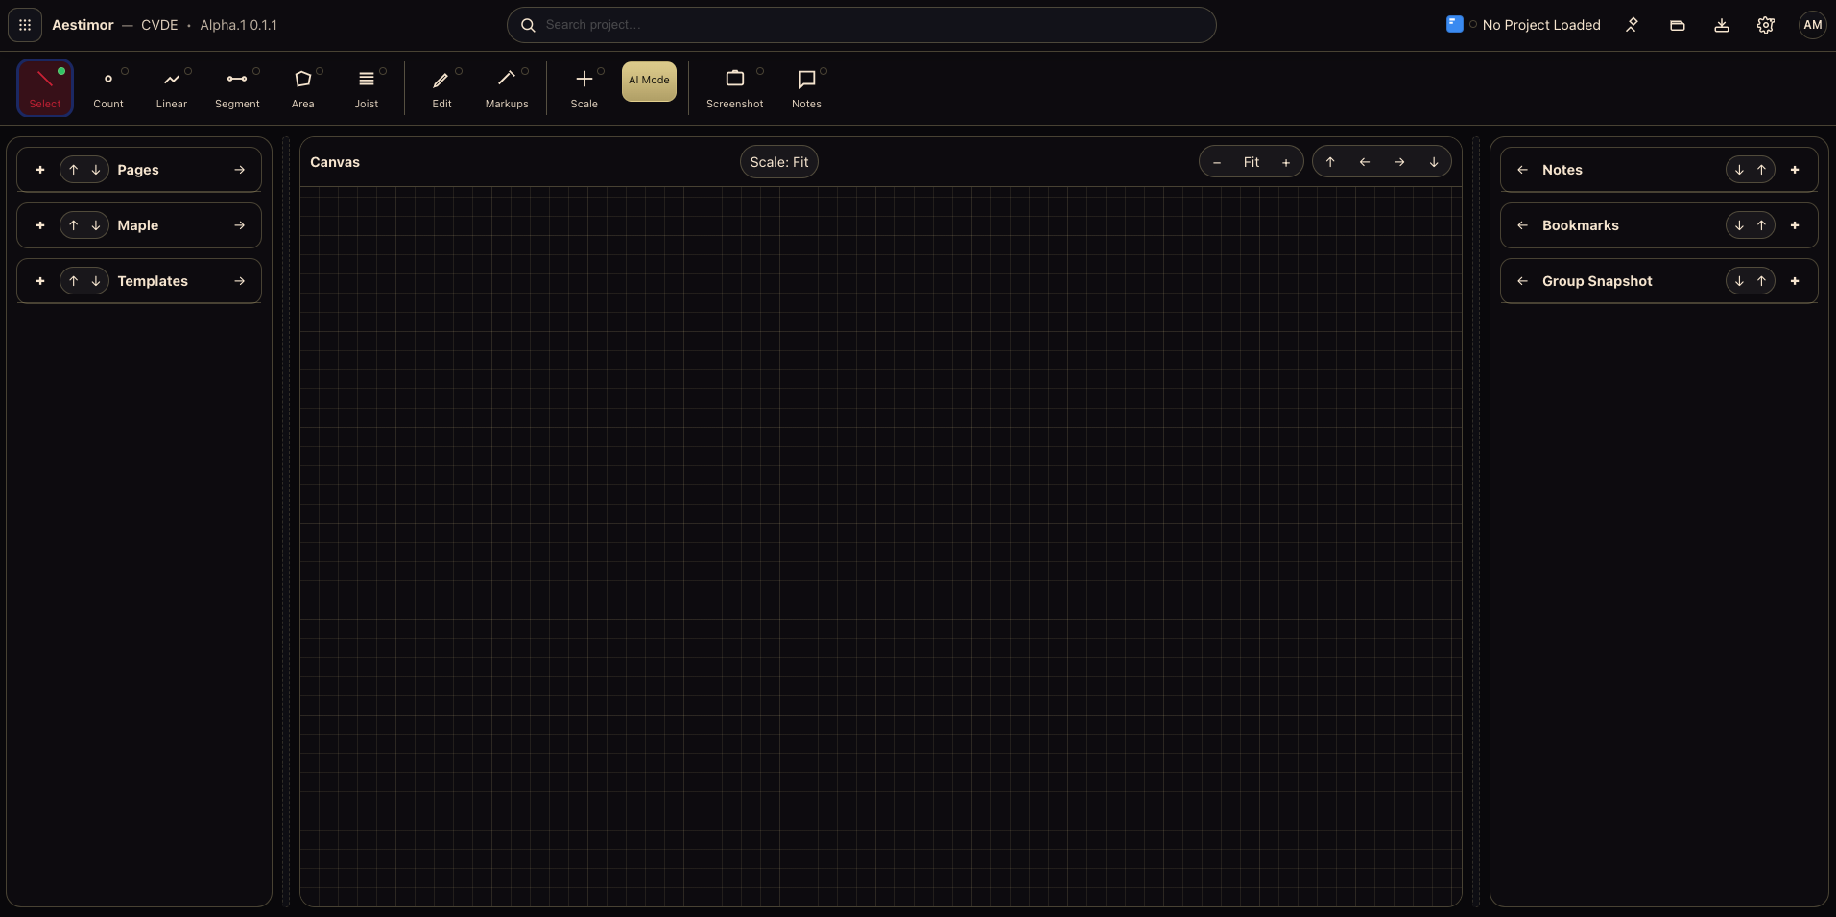Image resolution: width=1836 pixels, height=917 pixels.
Task: Toggle AI Mode on
Action: 649,81
